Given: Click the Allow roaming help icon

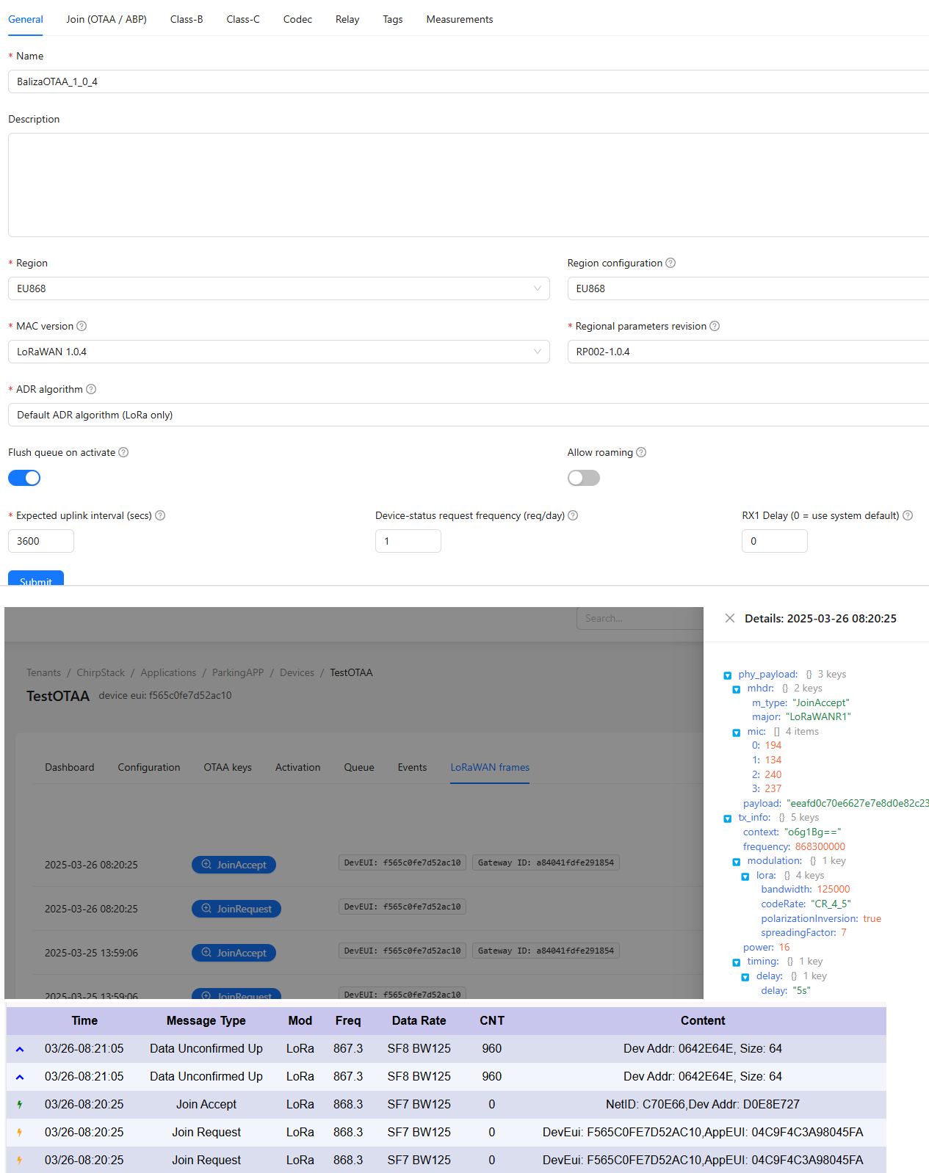Looking at the screenshot, I should 641,452.
